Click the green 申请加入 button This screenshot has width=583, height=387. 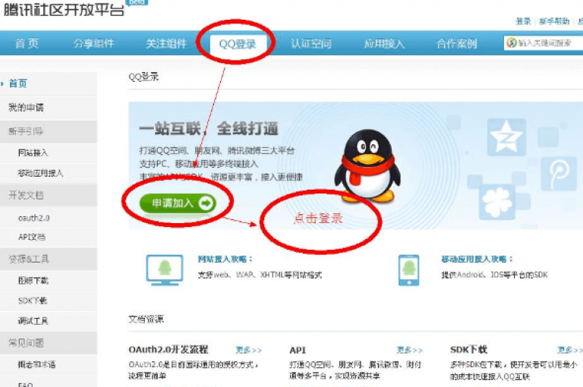click(x=178, y=203)
